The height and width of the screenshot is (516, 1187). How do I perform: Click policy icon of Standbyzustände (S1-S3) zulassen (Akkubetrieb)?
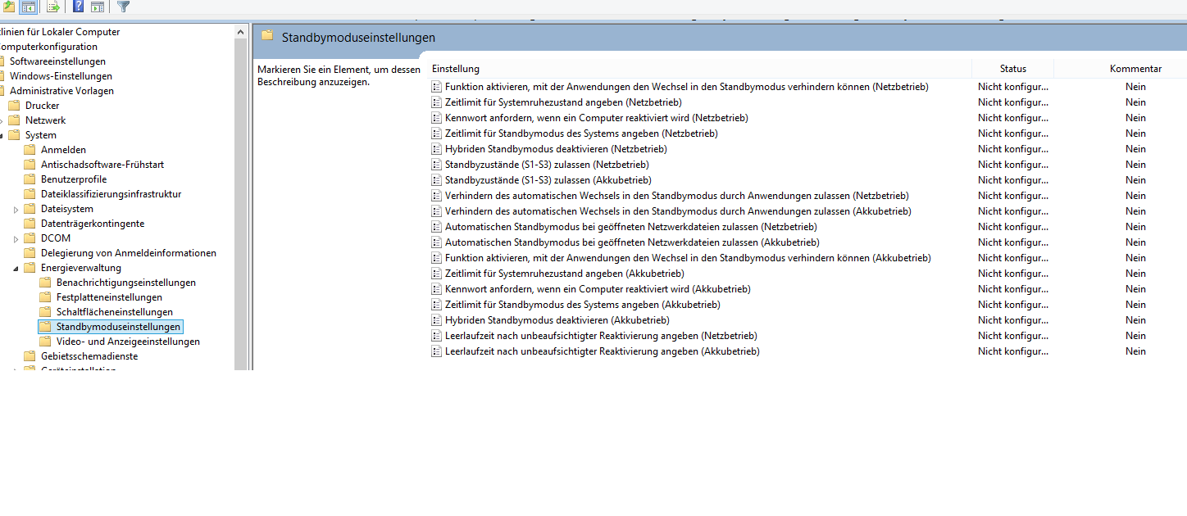click(x=436, y=180)
